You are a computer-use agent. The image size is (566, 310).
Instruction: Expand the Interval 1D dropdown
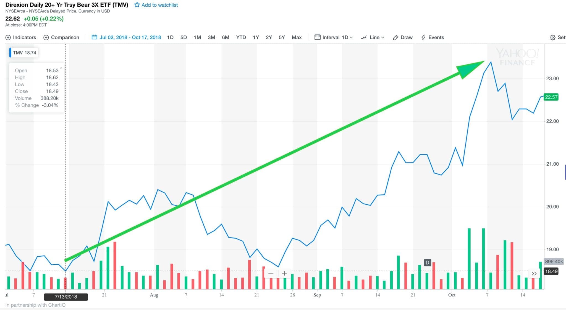pos(334,37)
